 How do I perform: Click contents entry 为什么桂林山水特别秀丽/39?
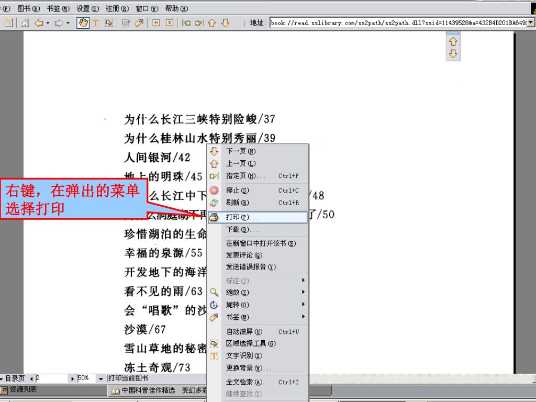199,138
